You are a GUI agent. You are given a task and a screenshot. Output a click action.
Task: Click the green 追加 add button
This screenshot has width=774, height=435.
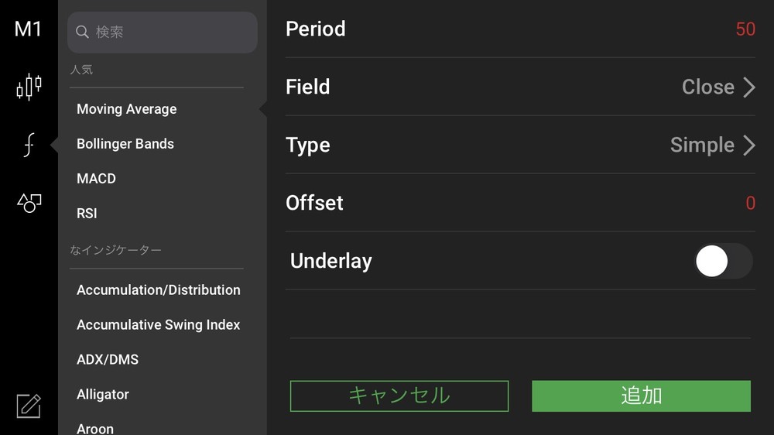tap(641, 396)
